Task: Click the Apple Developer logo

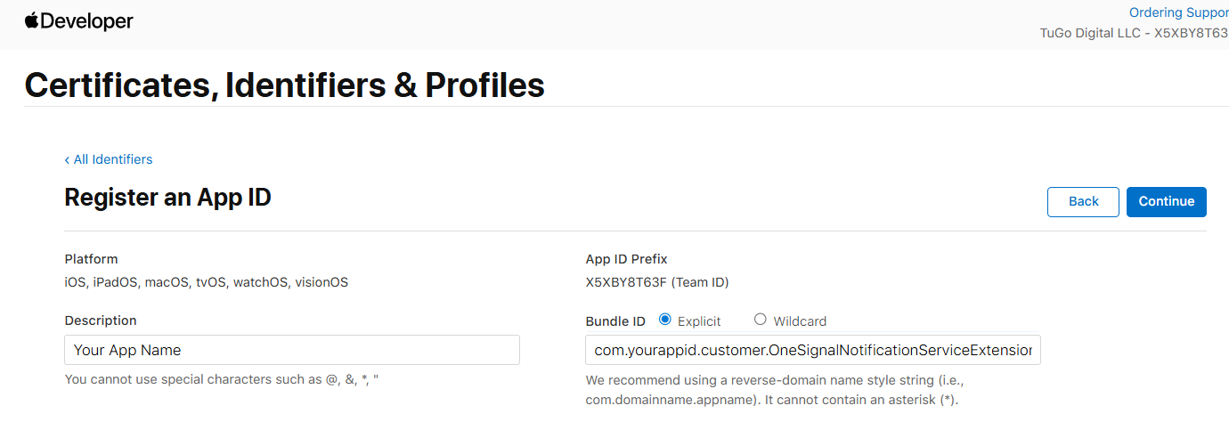Action: [x=79, y=21]
